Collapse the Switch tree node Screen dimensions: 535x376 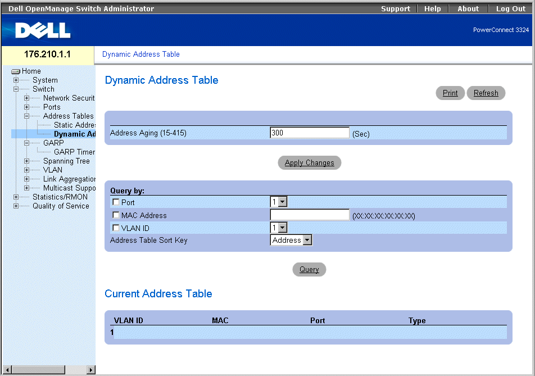pyautogui.click(x=16, y=89)
